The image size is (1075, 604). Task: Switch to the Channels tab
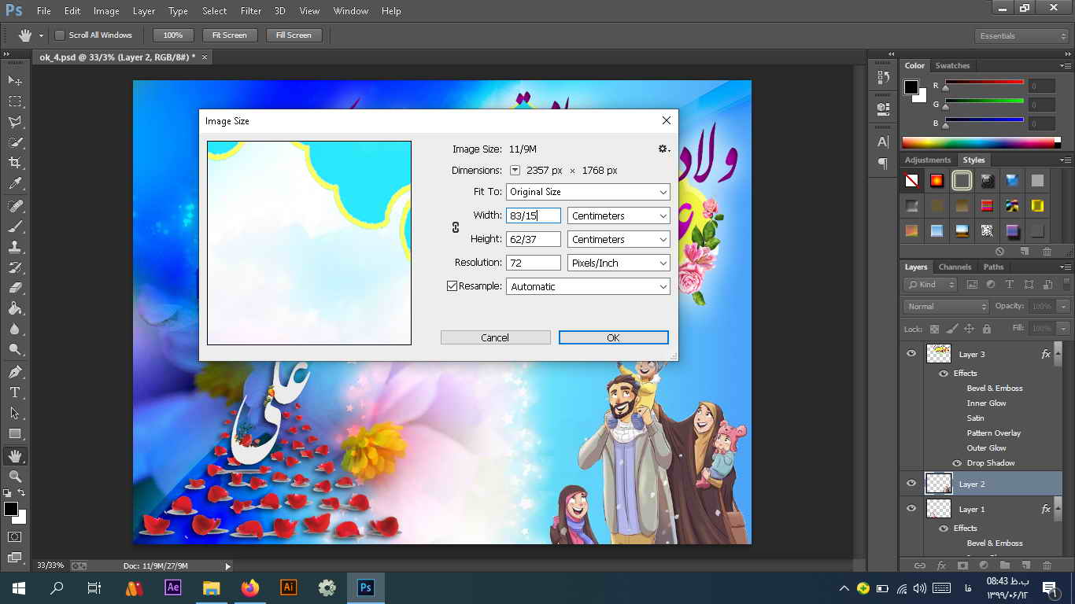955,267
